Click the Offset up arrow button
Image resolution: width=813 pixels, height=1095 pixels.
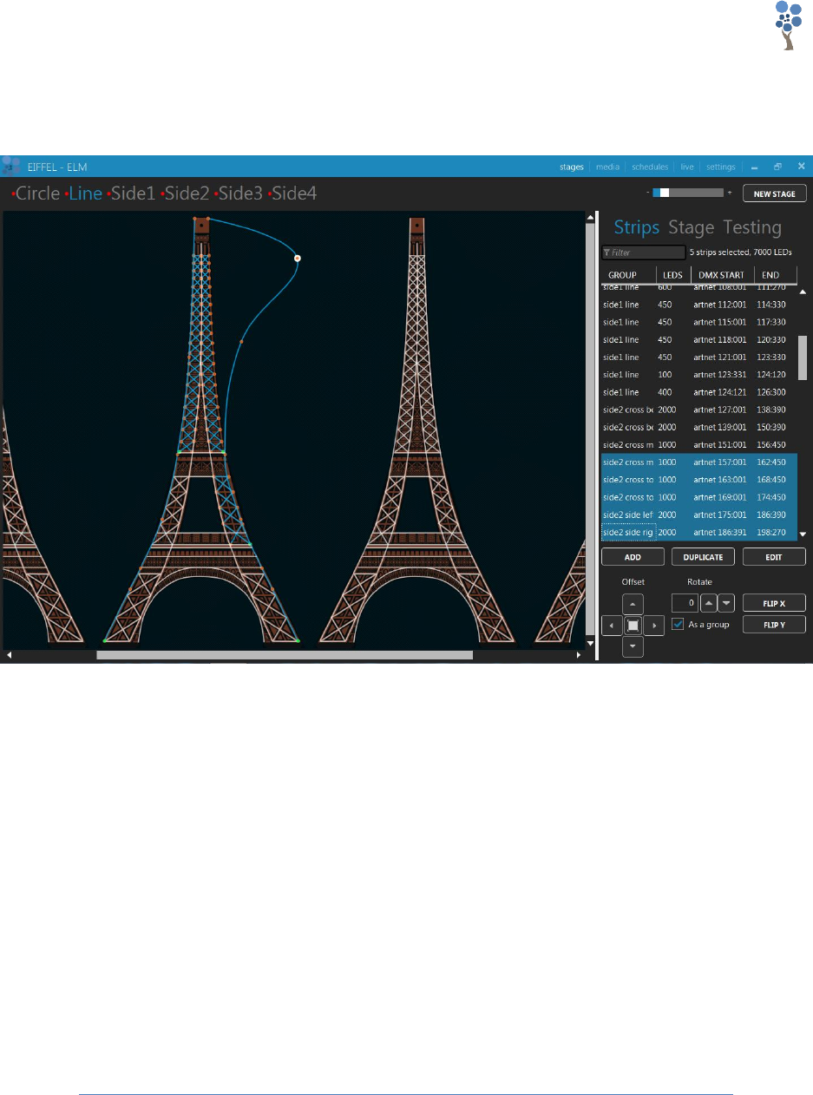pyautogui.click(x=633, y=603)
